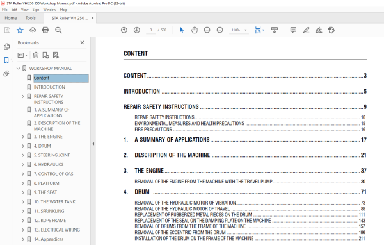Image resolution: width=384 pixels, height=245 pixels.
Task: Collapse the WORKSHOP MANUAL bookmark
Action: pyautogui.click(x=18, y=68)
